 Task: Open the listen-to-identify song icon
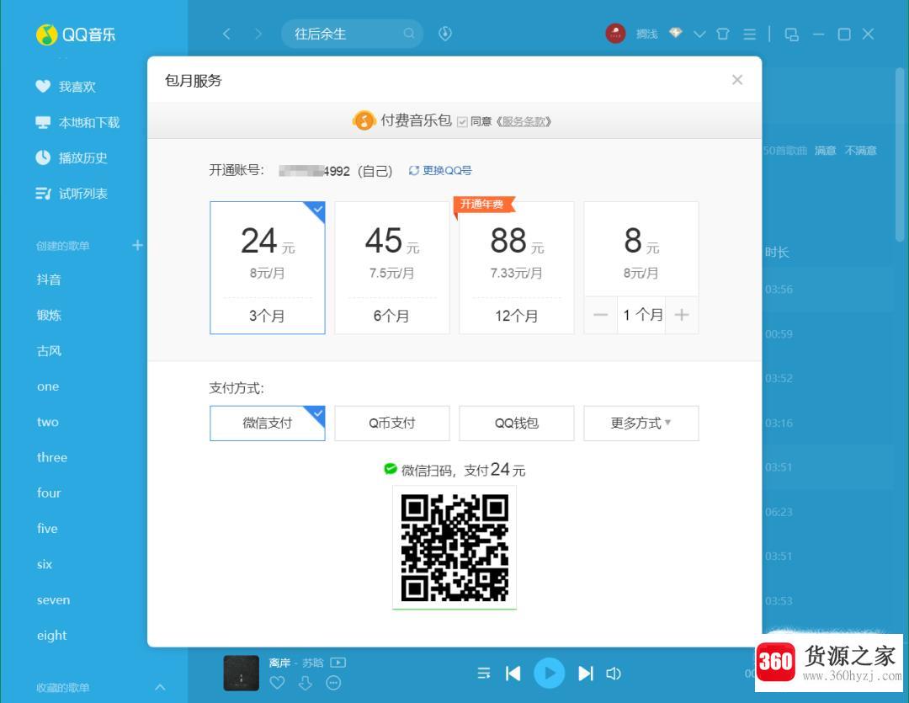tap(444, 34)
